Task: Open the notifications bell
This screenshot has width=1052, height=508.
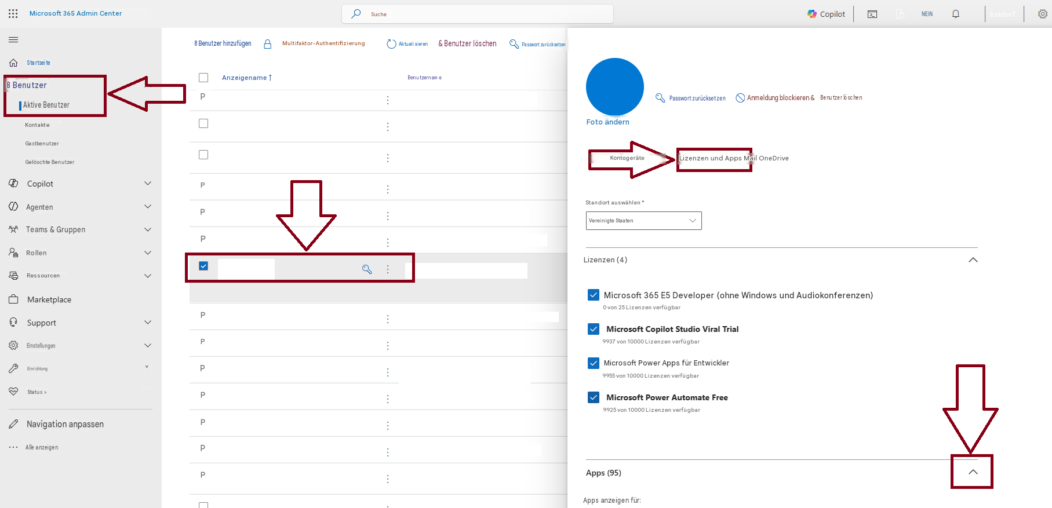Action: coord(956,14)
